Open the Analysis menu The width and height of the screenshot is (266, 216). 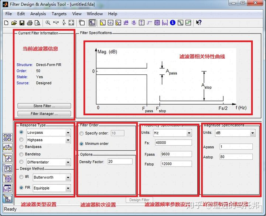(38, 14)
